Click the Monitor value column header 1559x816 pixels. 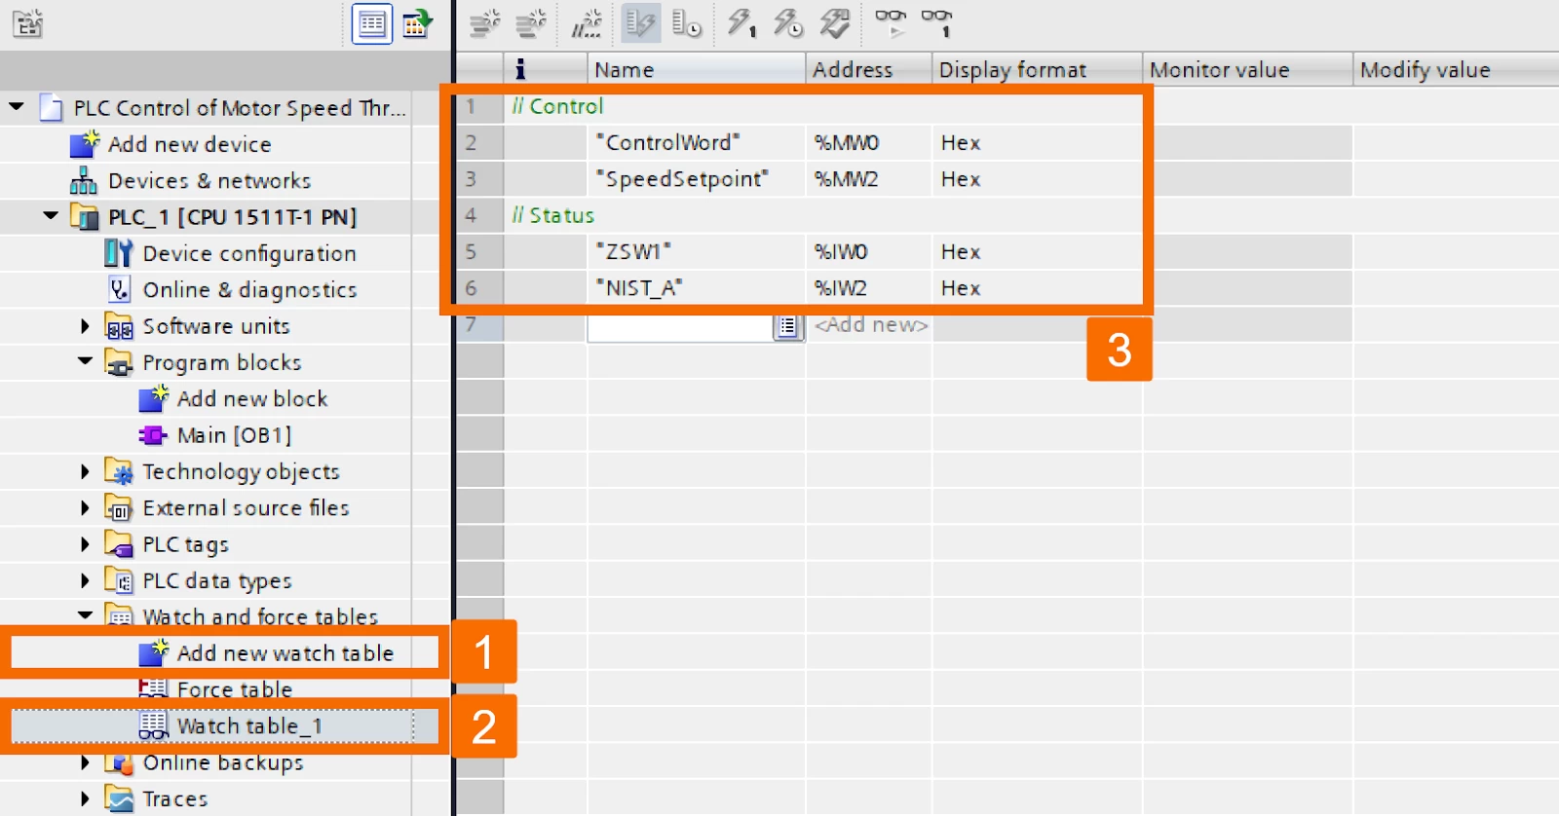point(1248,69)
